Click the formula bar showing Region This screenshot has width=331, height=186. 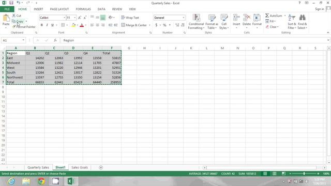point(193,40)
